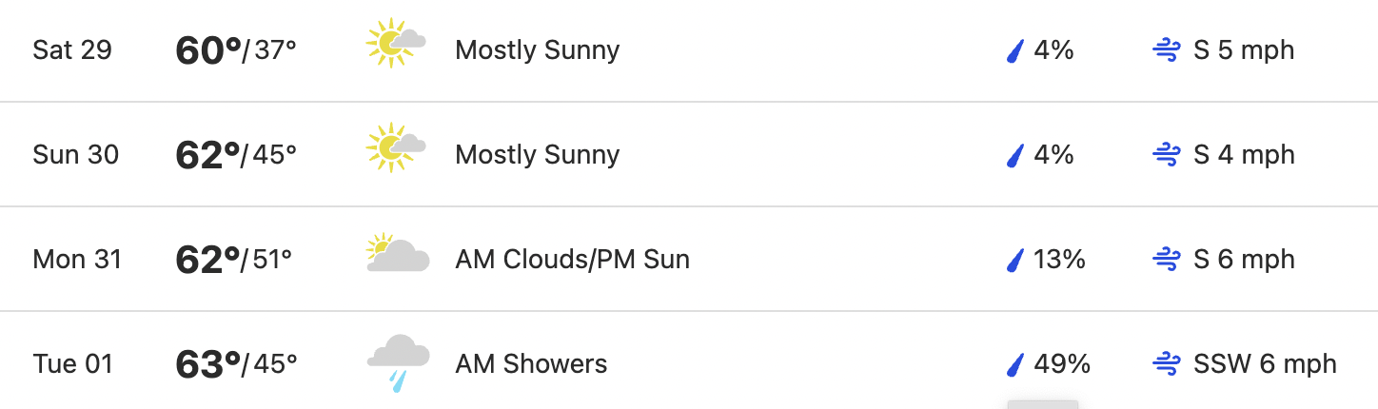Click the rain shower icon for Tue 01
1378x409 pixels.
(398, 362)
